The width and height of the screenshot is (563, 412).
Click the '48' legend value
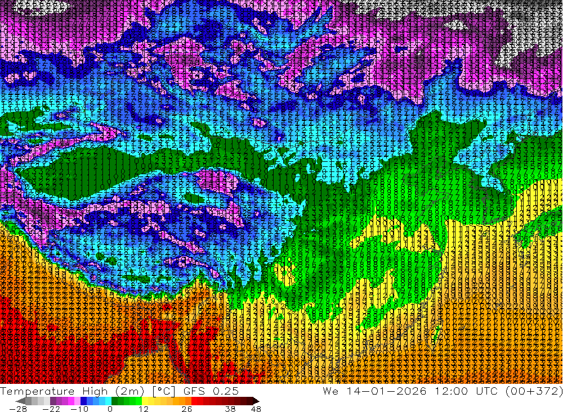[256, 409]
